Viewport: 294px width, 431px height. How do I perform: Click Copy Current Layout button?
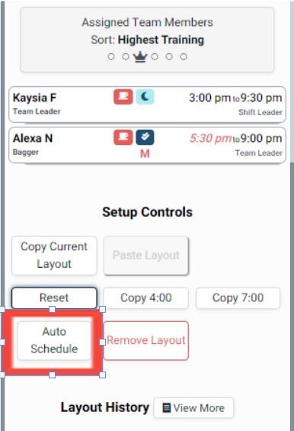coord(54,256)
